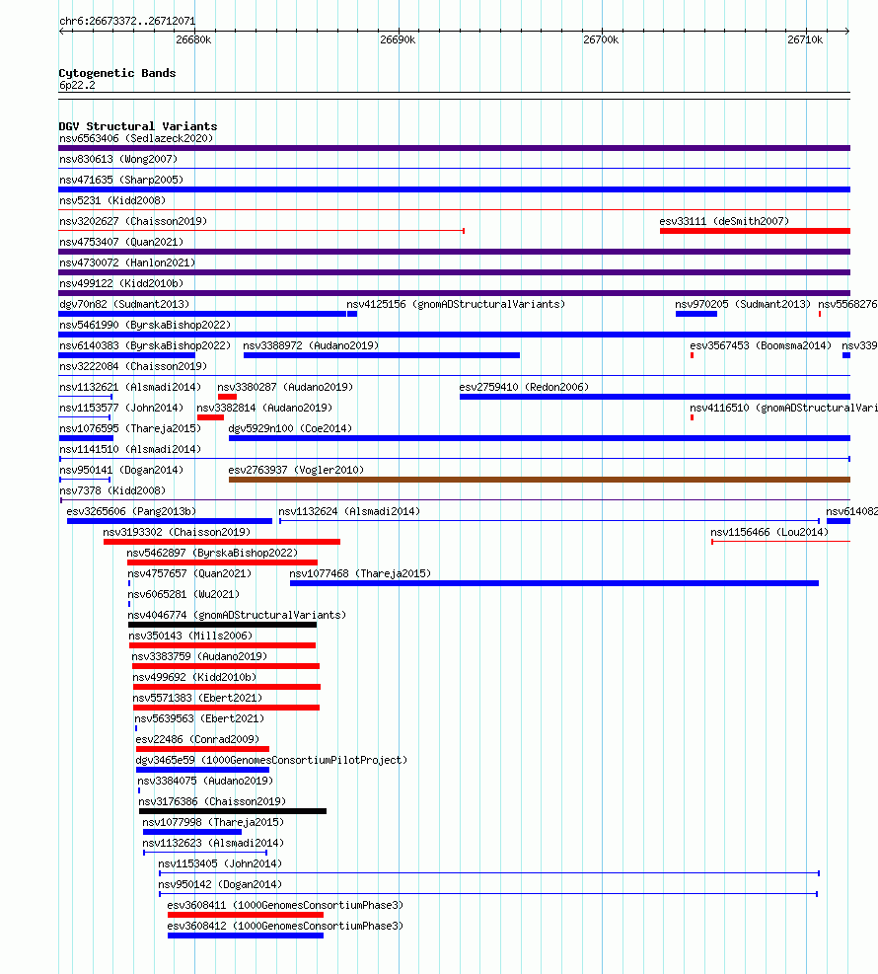The width and height of the screenshot is (878, 974).
Task: Open nsv7378 (Kidd2008) label
Action: [112, 490]
